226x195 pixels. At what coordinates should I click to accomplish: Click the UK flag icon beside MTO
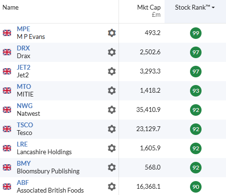point(7,91)
